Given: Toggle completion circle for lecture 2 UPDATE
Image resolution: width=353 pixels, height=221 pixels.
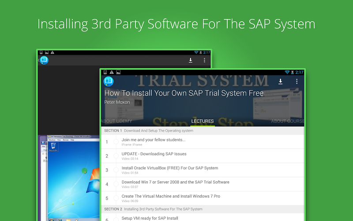Looking at the screenshot, I should 116,156.
